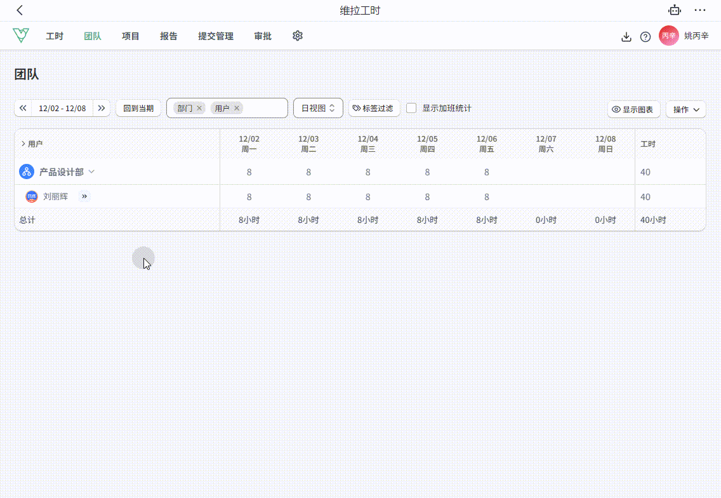Click the 刘丽辉 user name
Image resolution: width=721 pixels, height=498 pixels.
(x=56, y=196)
